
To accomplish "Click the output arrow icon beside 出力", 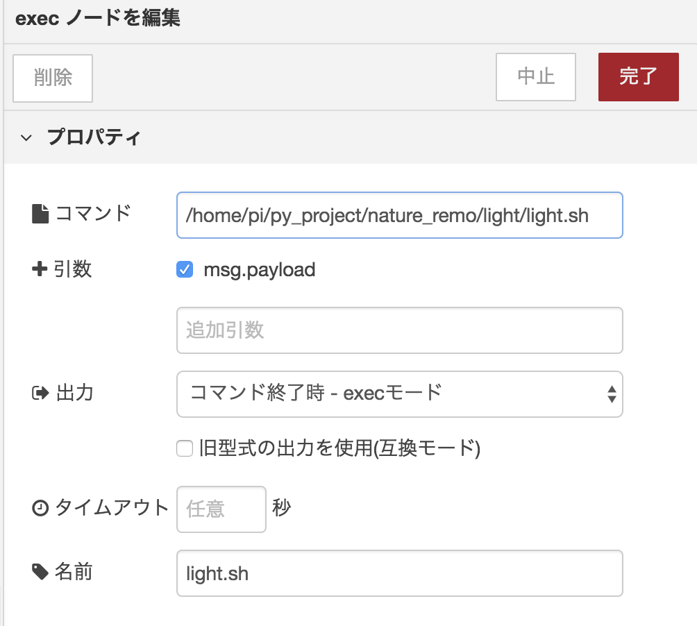I will [40, 394].
